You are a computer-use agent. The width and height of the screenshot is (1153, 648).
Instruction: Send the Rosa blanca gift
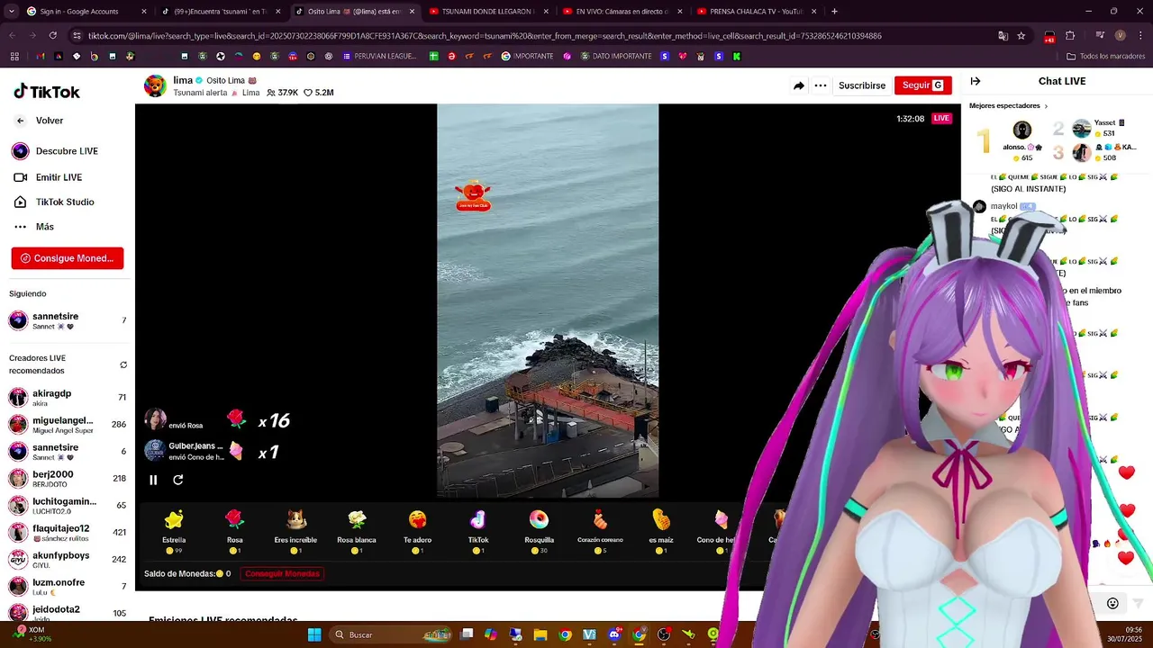click(357, 532)
